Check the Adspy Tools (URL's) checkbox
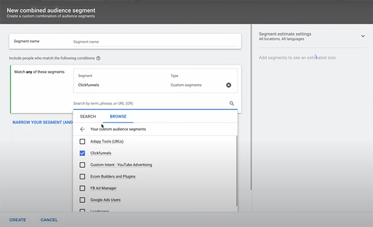 (x=82, y=141)
